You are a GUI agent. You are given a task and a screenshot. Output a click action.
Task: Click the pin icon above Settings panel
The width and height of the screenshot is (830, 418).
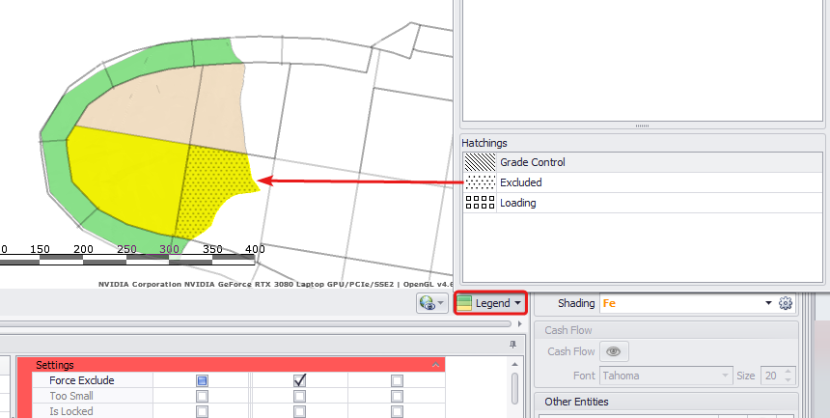click(512, 345)
